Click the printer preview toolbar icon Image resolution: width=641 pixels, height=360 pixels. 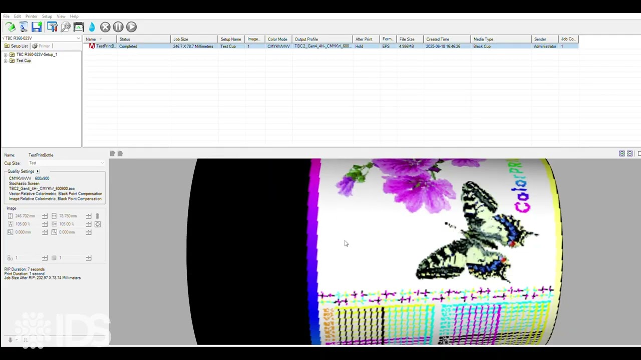pos(79,27)
